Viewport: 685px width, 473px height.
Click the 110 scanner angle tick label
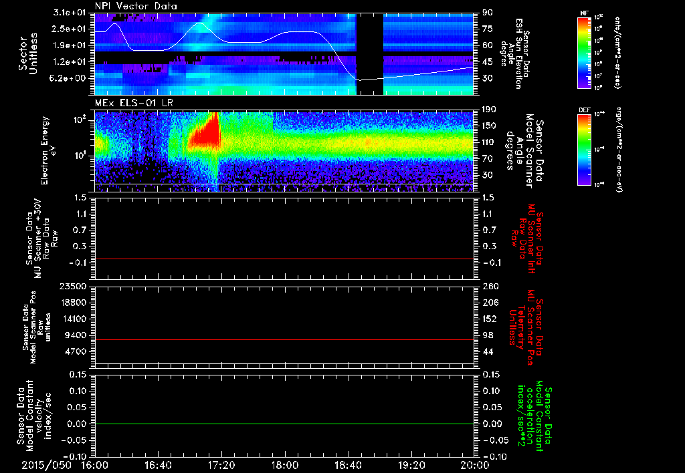(x=489, y=142)
